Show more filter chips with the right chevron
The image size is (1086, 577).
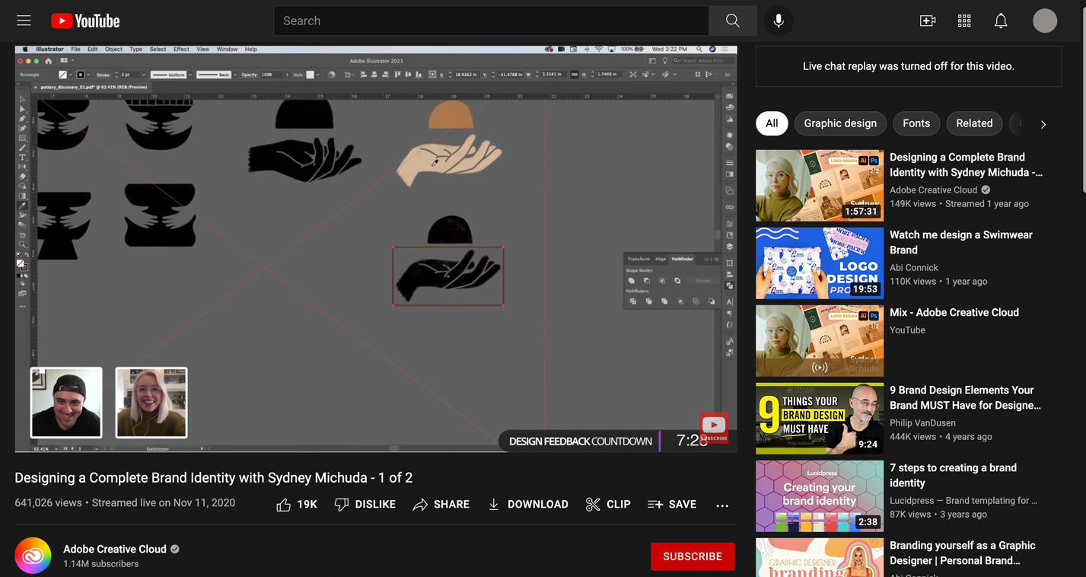(1043, 124)
